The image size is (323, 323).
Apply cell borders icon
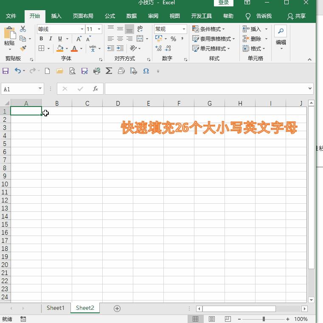[42, 48]
